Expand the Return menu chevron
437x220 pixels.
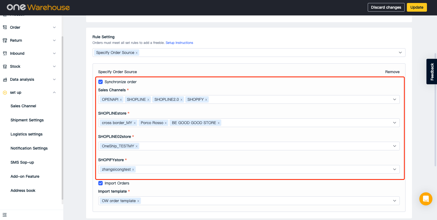[x=54, y=40]
